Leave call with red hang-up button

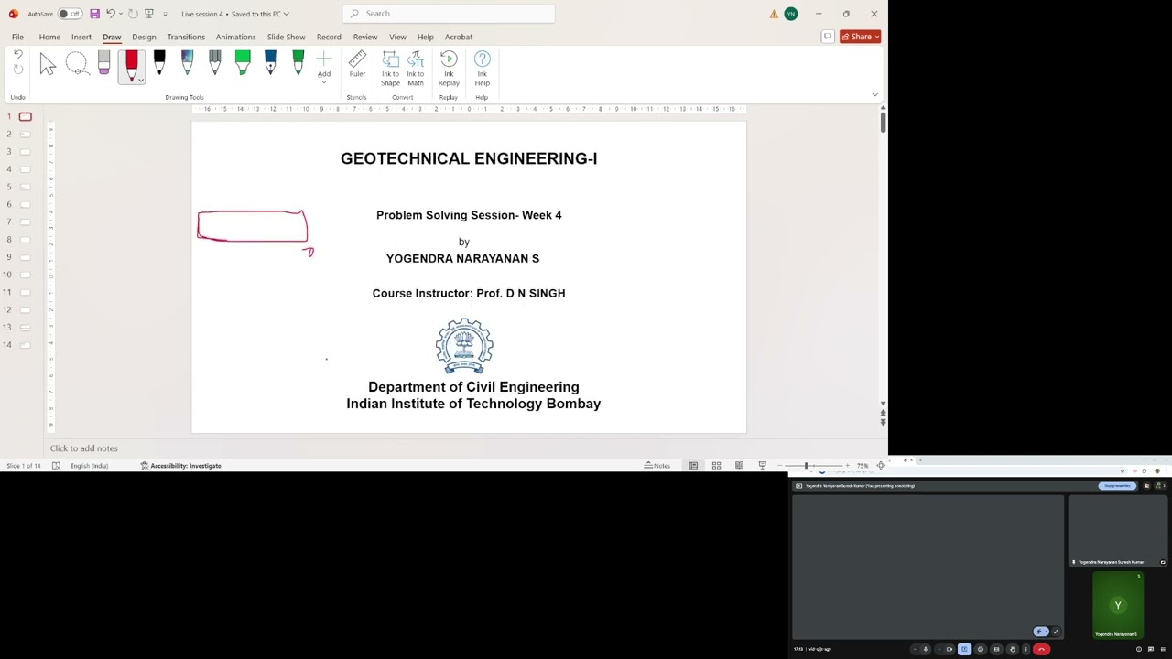point(1041,649)
